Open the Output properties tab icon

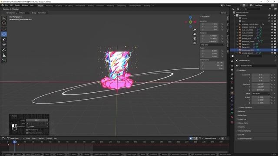click(x=232, y=70)
